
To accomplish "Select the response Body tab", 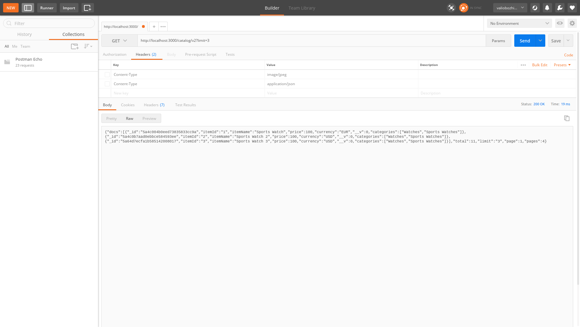I will pyautogui.click(x=107, y=105).
